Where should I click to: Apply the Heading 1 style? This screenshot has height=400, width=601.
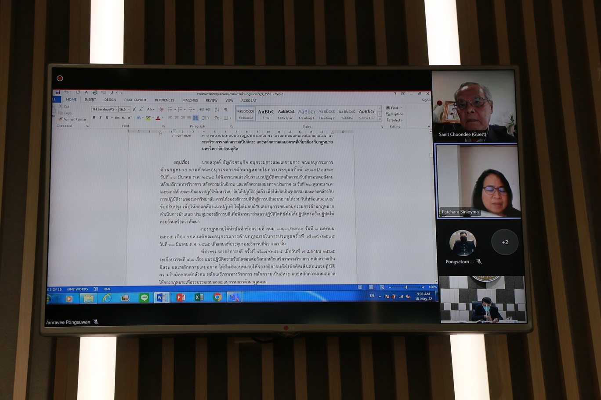point(306,114)
